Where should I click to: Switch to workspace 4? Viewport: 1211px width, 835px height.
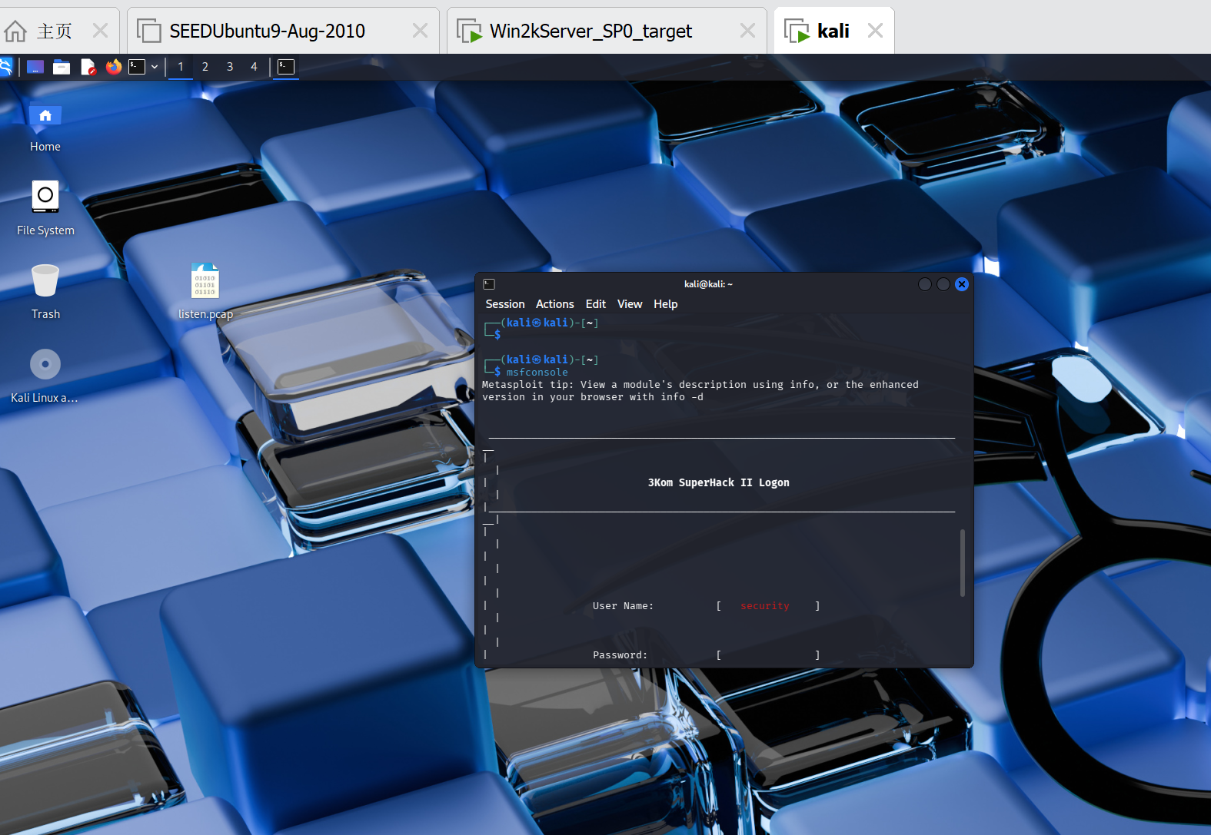[254, 67]
